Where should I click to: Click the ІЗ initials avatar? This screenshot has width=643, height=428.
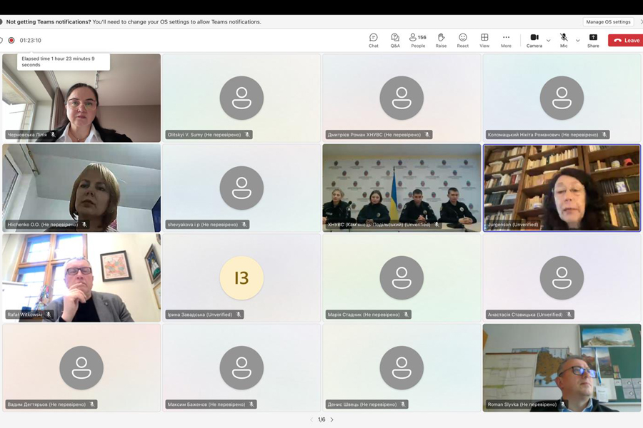pos(241,277)
